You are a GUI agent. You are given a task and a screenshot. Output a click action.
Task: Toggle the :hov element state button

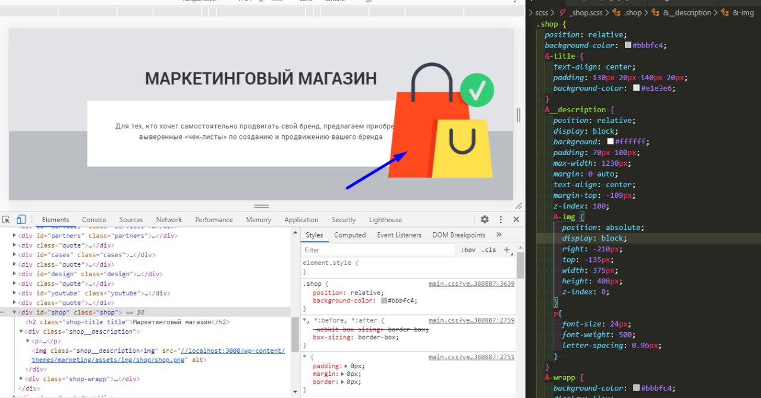(468, 250)
